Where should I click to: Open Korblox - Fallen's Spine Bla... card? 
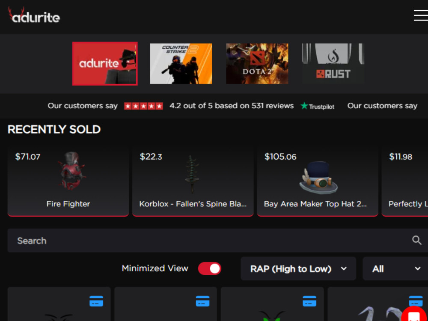[193, 181]
